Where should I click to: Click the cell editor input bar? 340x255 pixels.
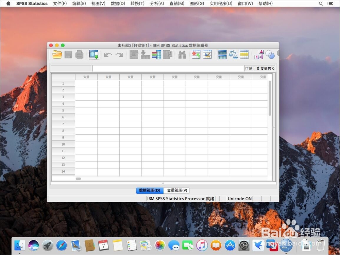click(x=168, y=68)
